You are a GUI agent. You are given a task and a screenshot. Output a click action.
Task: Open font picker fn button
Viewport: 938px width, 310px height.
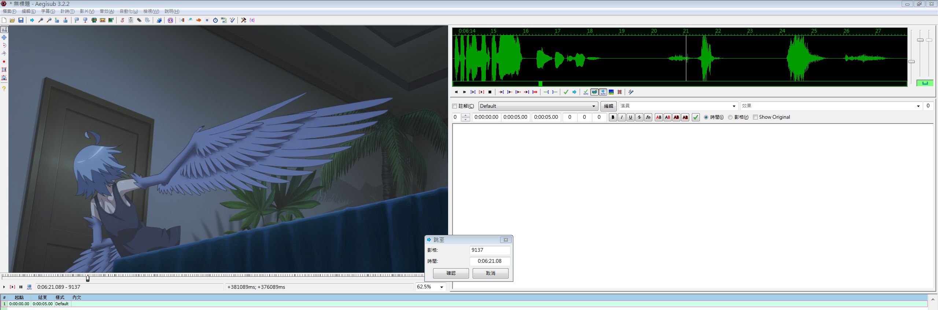click(x=648, y=117)
